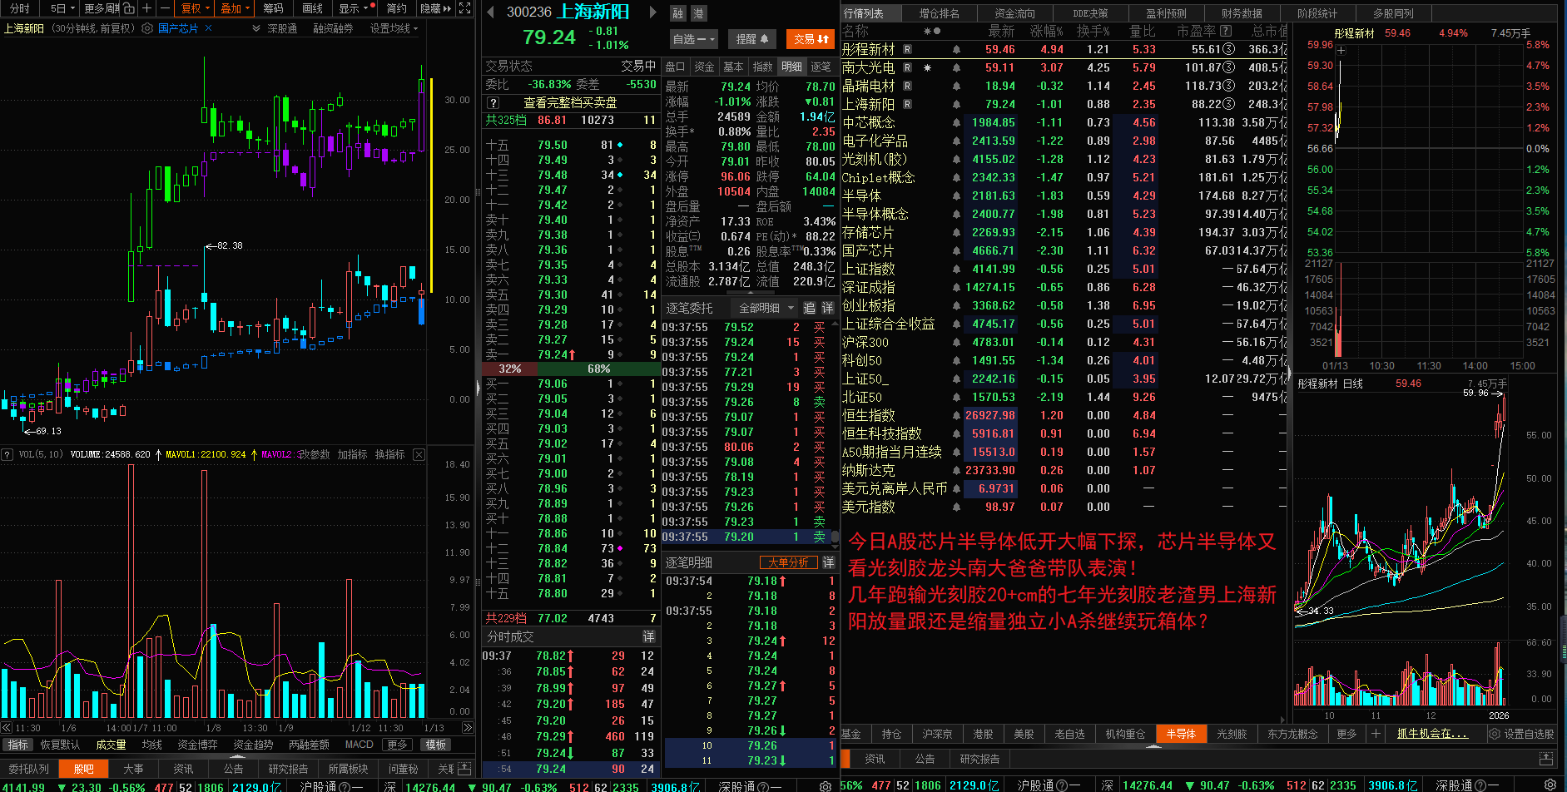Screen dimensions: 1567x792
Task: Click the 融 margin badge
Action: pyautogui.click(x=678, y=13)
